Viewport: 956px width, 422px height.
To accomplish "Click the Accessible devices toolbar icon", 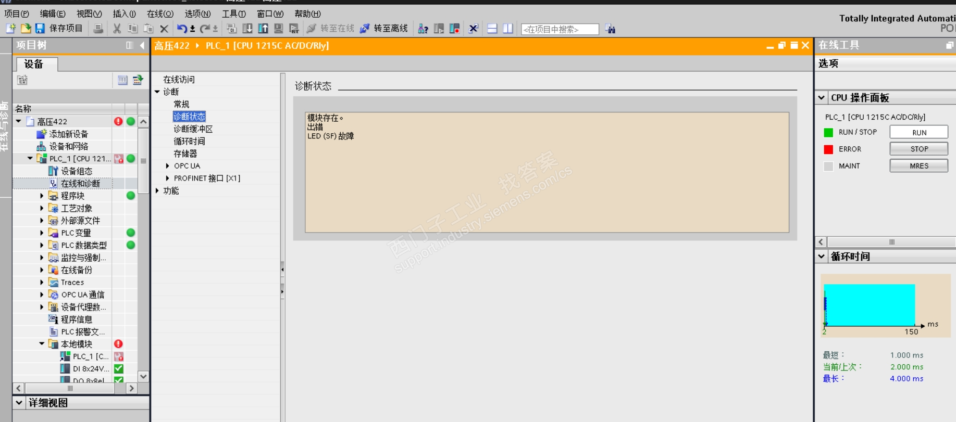I will click(423, 29).
